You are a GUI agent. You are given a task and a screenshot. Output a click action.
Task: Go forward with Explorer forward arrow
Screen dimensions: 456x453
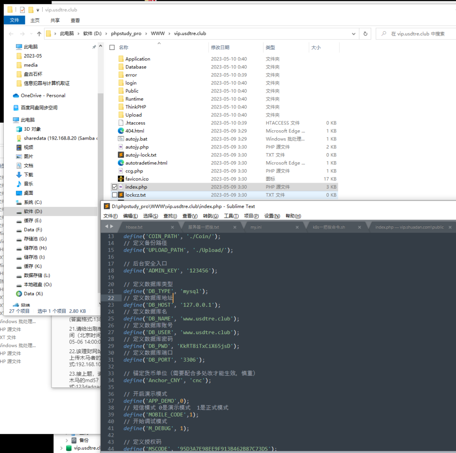22,34
